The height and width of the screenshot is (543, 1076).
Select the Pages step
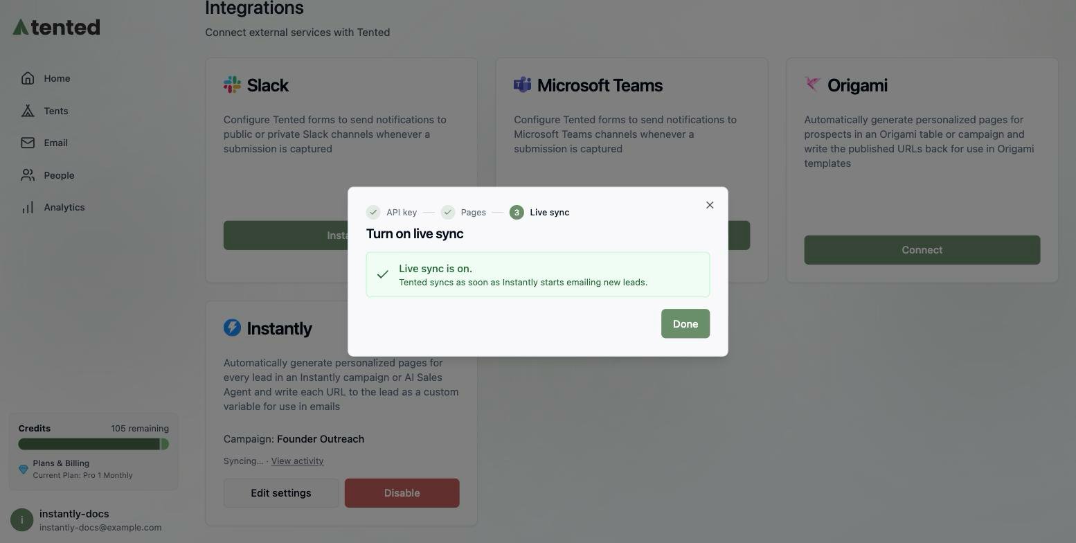[x=464, y=212]
